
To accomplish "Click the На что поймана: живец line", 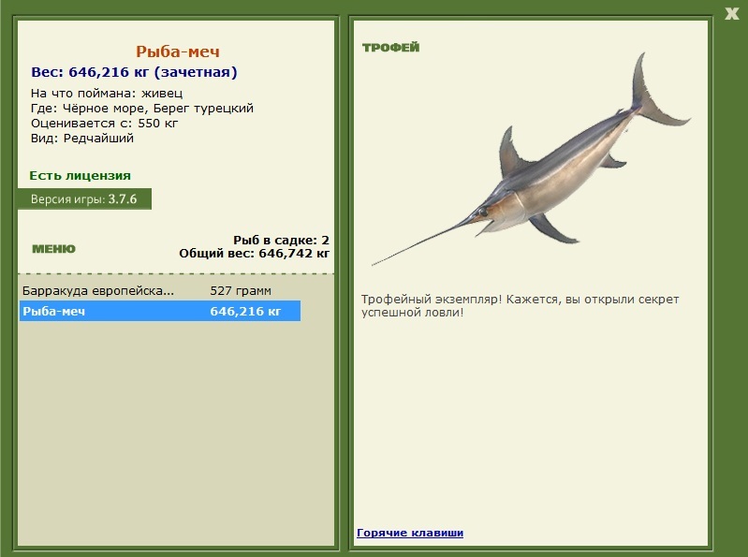I will (x=107, y=93).
